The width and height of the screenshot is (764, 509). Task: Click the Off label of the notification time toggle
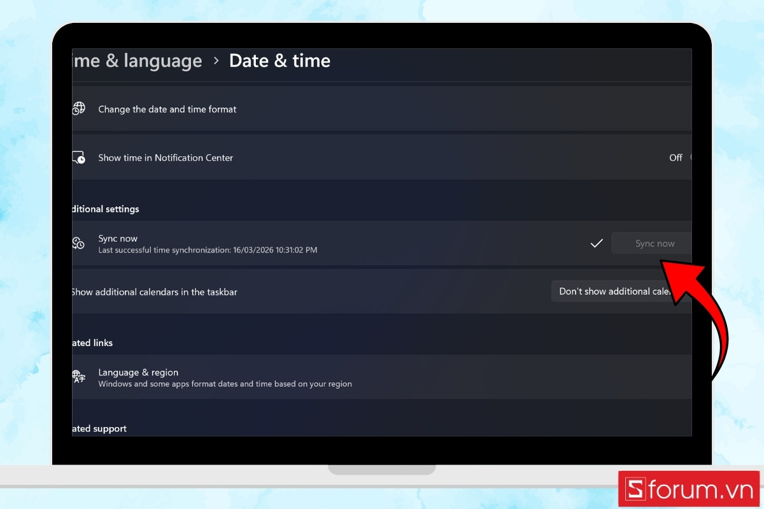(x=676, y=158)
